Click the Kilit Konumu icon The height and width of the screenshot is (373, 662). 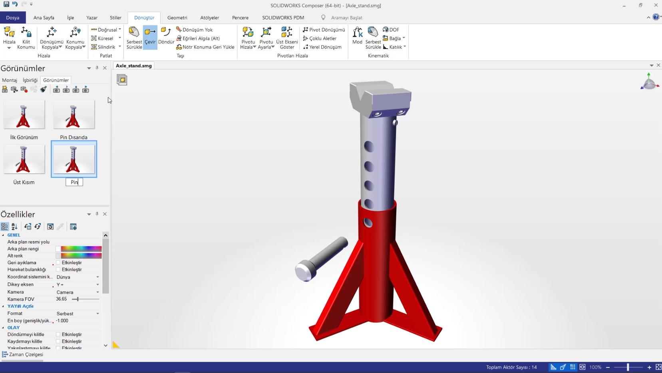coord(26,38)
